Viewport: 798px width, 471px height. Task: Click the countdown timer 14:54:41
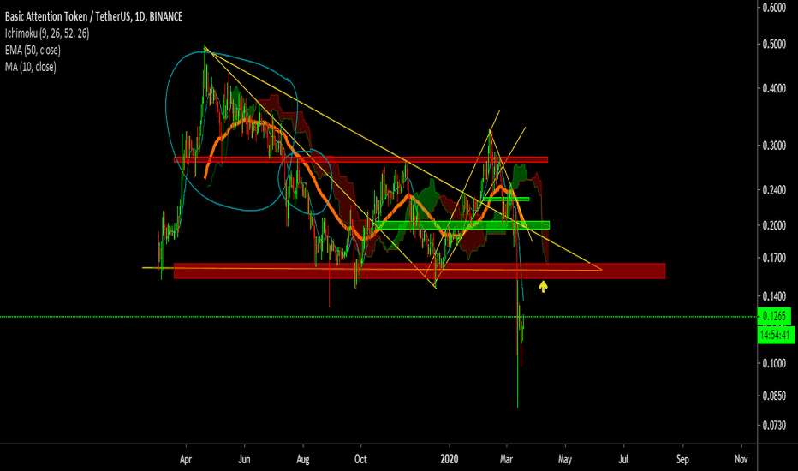[x=776, y=335]
